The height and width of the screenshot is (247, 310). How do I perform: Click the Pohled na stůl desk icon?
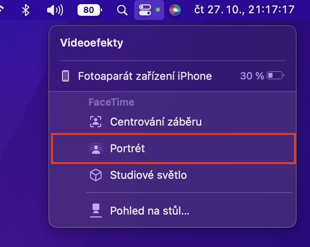point(96,211)
